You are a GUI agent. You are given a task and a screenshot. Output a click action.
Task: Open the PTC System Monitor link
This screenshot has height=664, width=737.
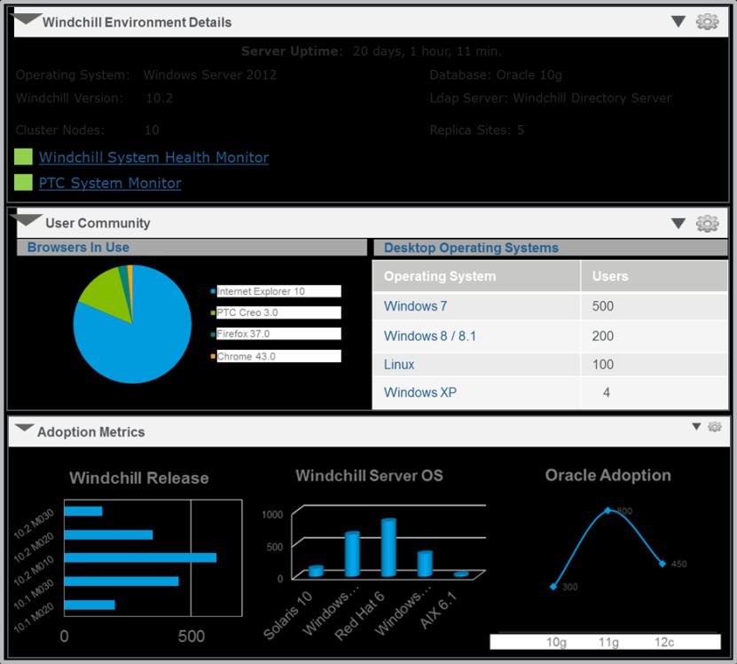(x=110, y=183)
